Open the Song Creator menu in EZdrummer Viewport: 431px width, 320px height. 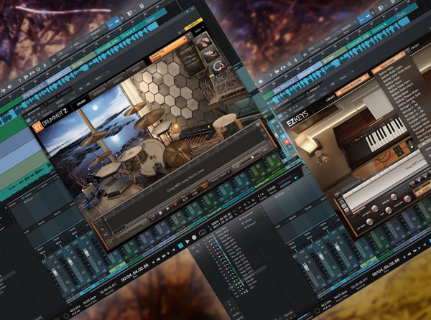tap(219, 177)
